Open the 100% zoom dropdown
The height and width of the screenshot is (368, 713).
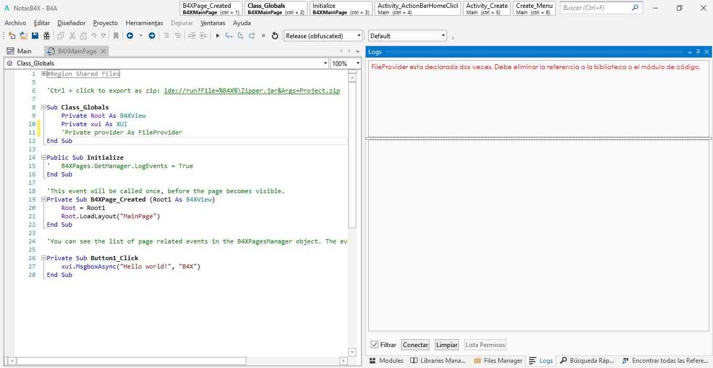[x=357, y=63]
